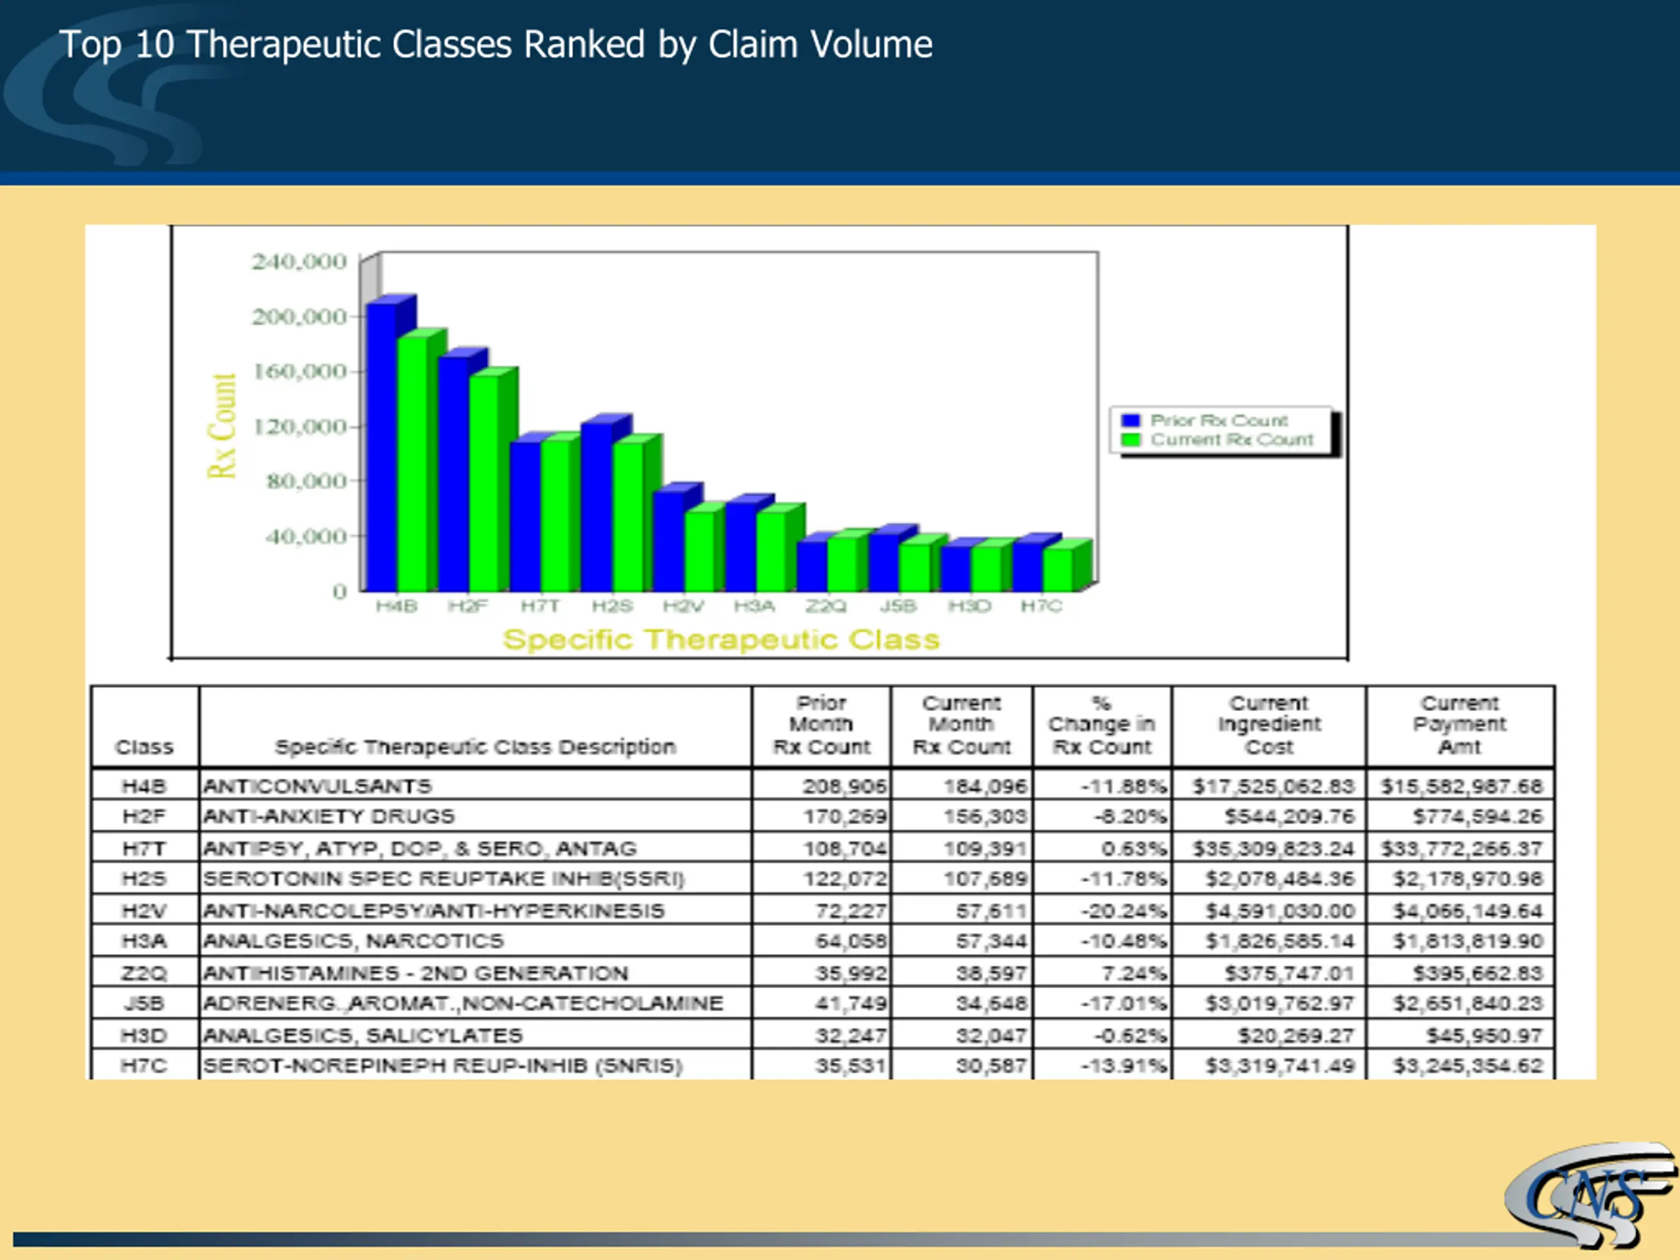
Task: Click the H2S x-axis label in chart
Action: [x=612, y=606]
